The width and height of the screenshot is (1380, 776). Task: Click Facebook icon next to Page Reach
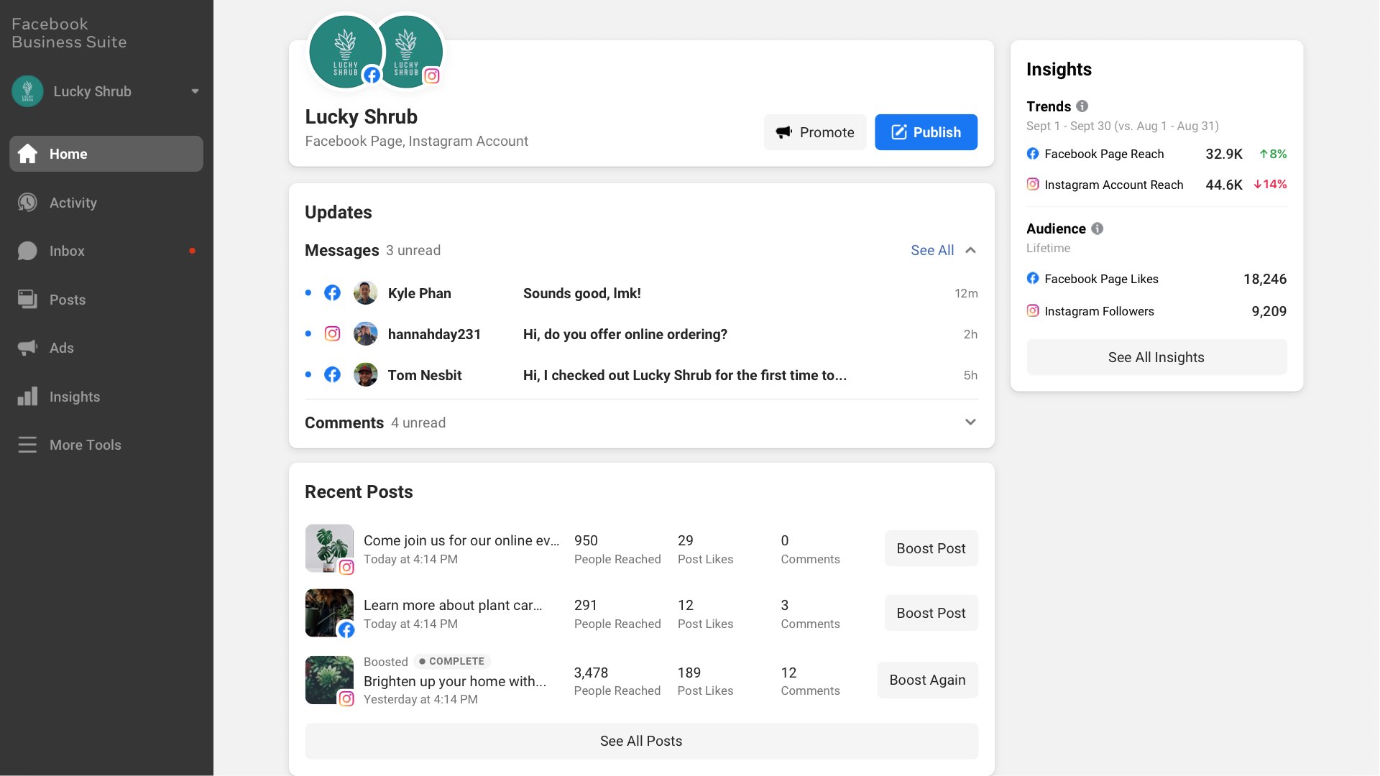click(x=1033, y=153)
